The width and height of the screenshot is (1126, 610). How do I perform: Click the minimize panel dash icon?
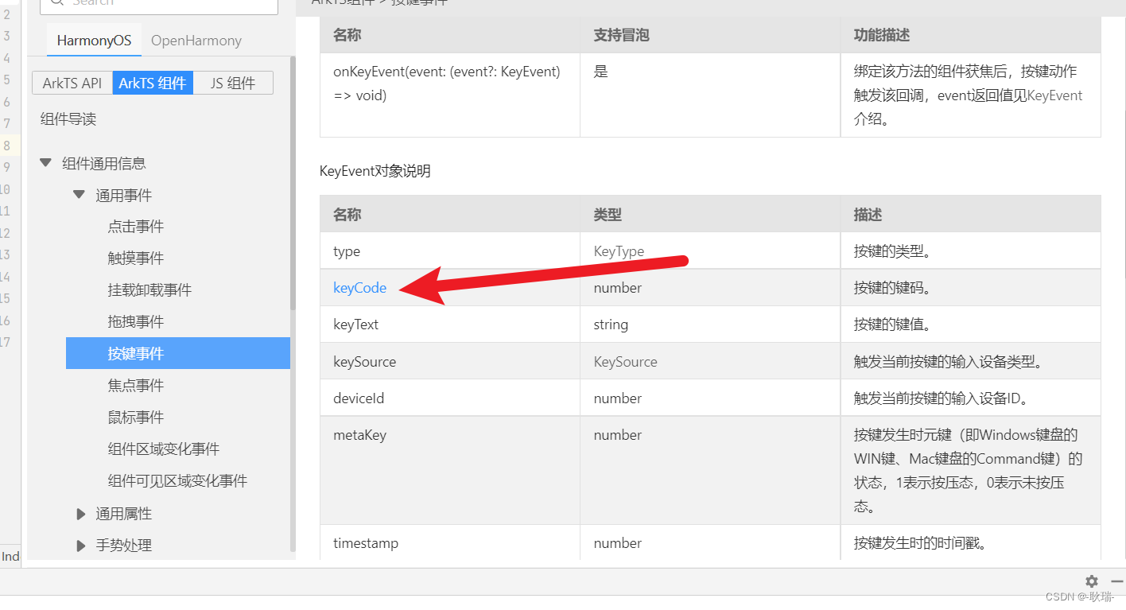(x=1117, y=581)
